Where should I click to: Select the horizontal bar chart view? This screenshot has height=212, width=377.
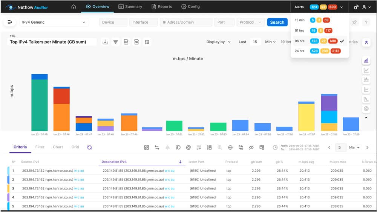pos(366,99)
